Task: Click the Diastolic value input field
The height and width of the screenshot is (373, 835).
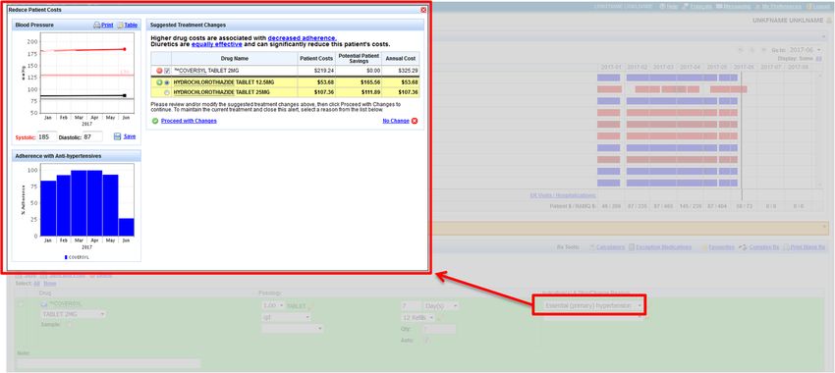Action: tap(92, 136)
